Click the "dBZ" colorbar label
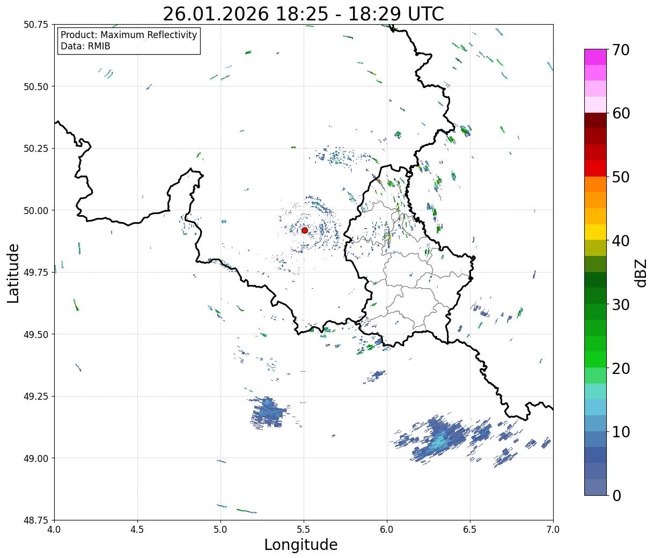The height and width of the screenshot is (558, 654). coord(641,272)
